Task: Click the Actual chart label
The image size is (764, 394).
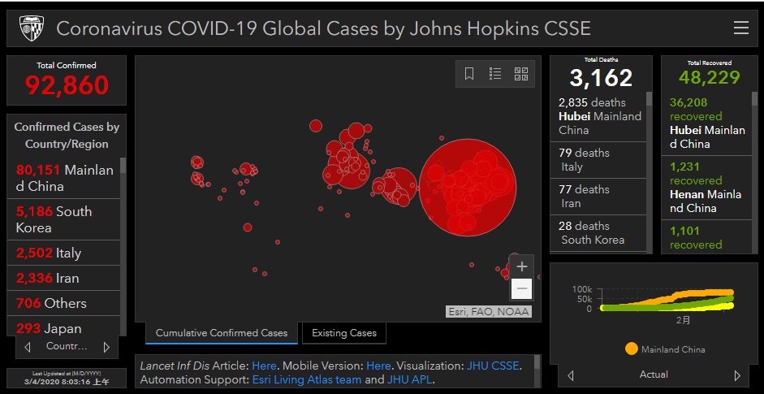Action: click(x=654, y=375)
